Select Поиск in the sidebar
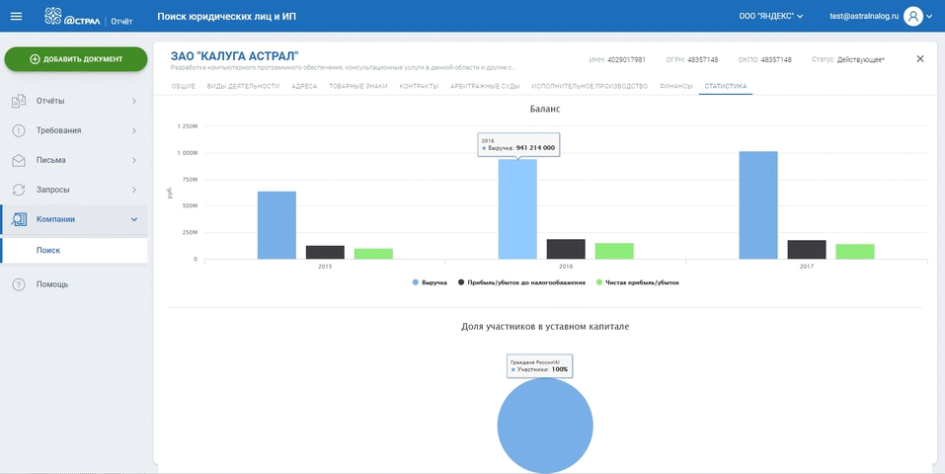 coord(75,250)
